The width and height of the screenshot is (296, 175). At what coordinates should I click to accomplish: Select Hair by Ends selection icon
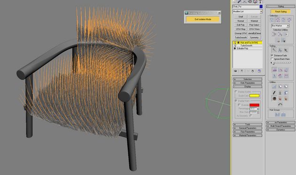pos(272,20)
